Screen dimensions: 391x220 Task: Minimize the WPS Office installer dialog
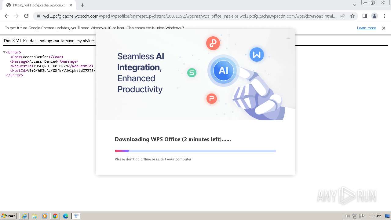[288, 38]
